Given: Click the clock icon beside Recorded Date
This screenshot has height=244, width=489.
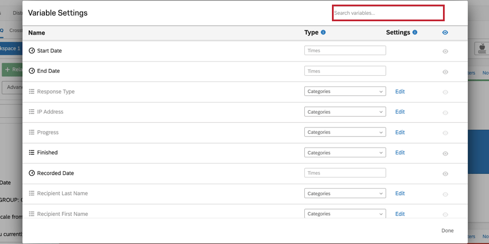Looking at the screenshot, I should 32,173.
